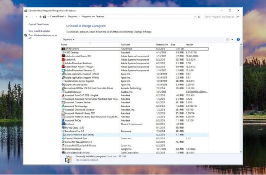Select Canon MX870 series MP Drivers
This screenshot has height=175, width=266.
pyautogui.click(x=135, y=145)
